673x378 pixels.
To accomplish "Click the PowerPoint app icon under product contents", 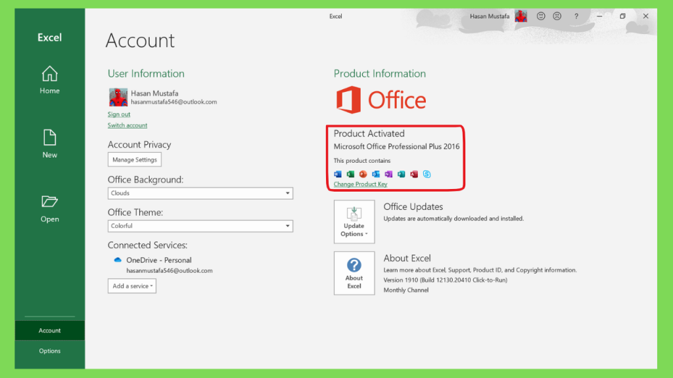I will pos(363,174).
